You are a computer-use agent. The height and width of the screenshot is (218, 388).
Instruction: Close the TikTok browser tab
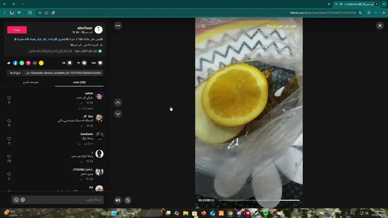click(x=336, y=4)
